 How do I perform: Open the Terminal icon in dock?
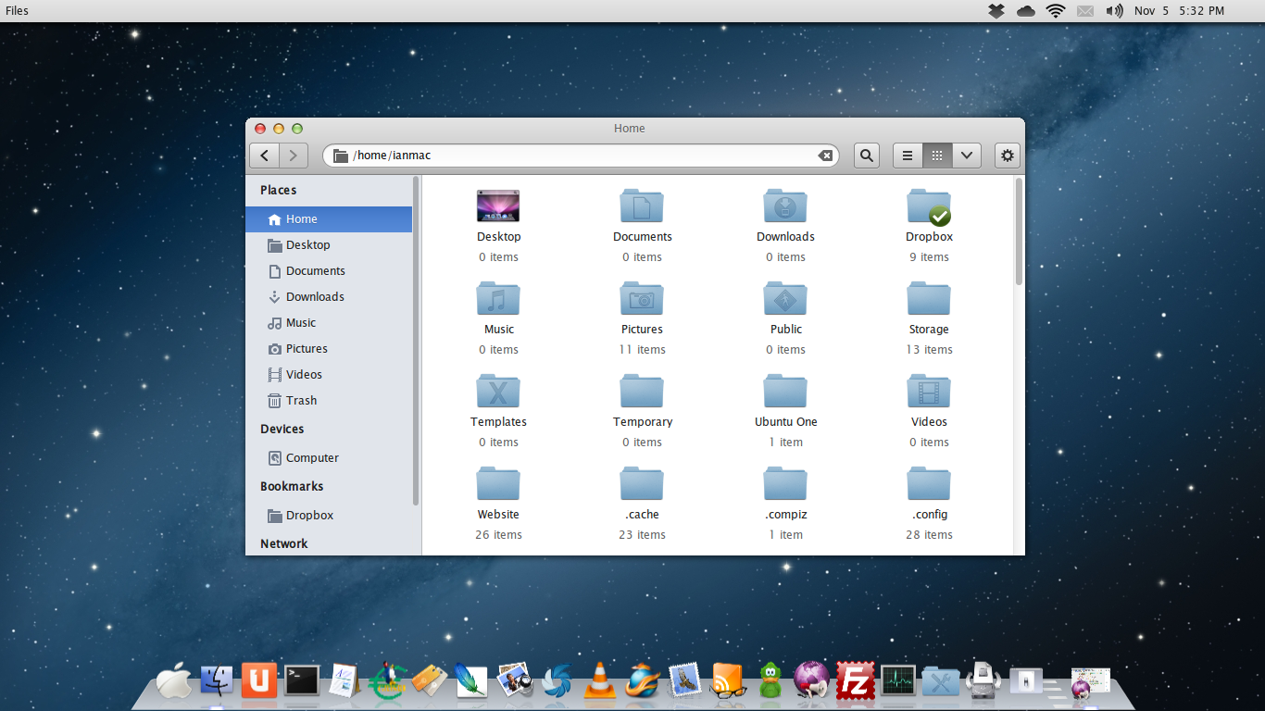tap(302, 680)
